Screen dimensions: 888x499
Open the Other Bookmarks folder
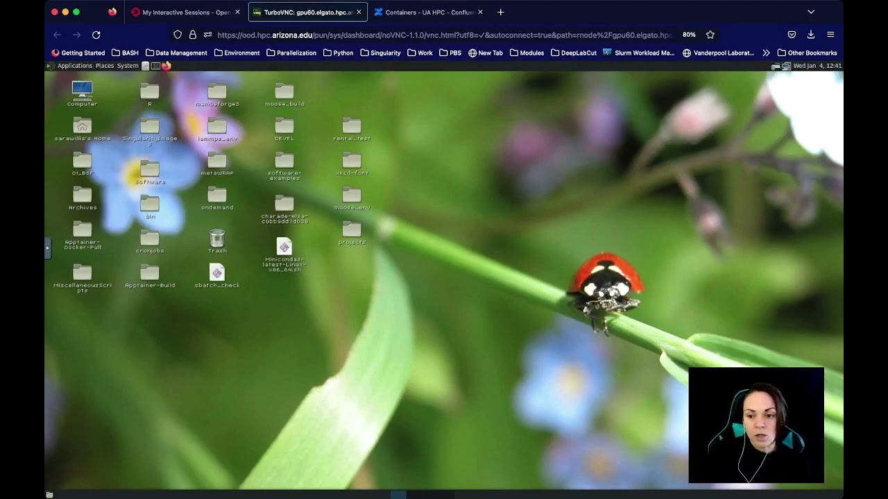pos(808,53)
